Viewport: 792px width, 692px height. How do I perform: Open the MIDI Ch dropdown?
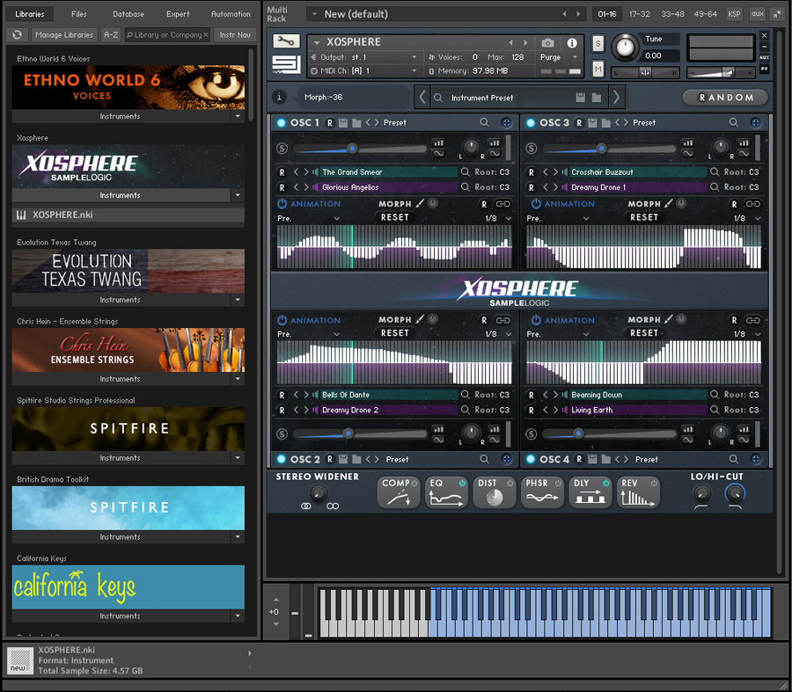click(x=414, y=70)
